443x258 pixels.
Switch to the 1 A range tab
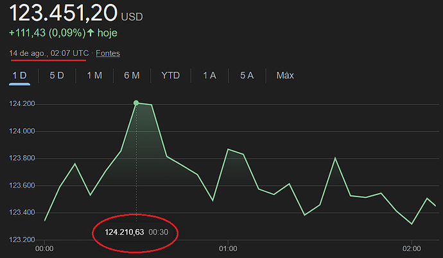click(x=210, y=76)
